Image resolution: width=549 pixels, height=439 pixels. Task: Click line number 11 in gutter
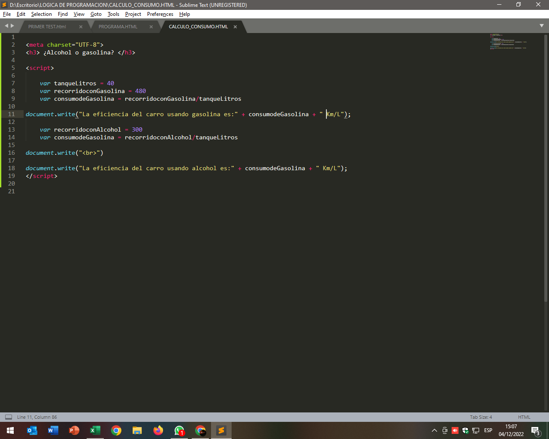(x=12, y=114)
